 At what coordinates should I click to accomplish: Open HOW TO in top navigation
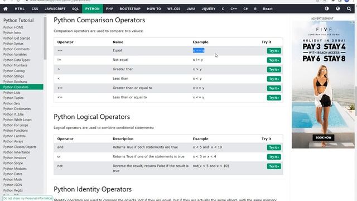click(154, 9)
